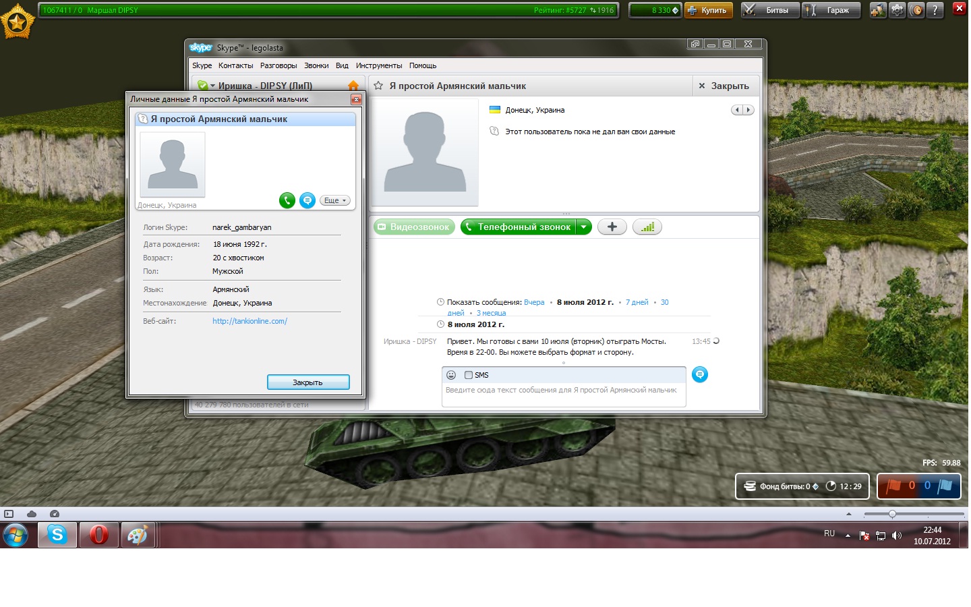Click the Битвы button in game bar
This screenshot has width=971, height=607.
(770, 10)
